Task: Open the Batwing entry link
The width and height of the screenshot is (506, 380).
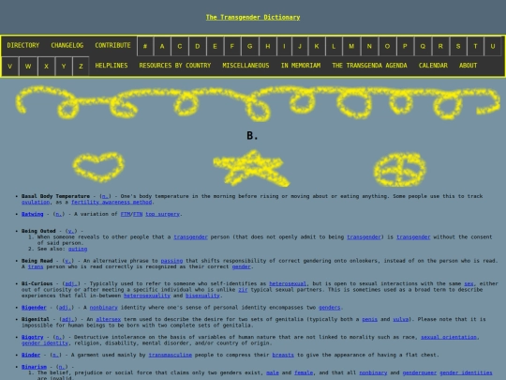Action: click(32, 214)
